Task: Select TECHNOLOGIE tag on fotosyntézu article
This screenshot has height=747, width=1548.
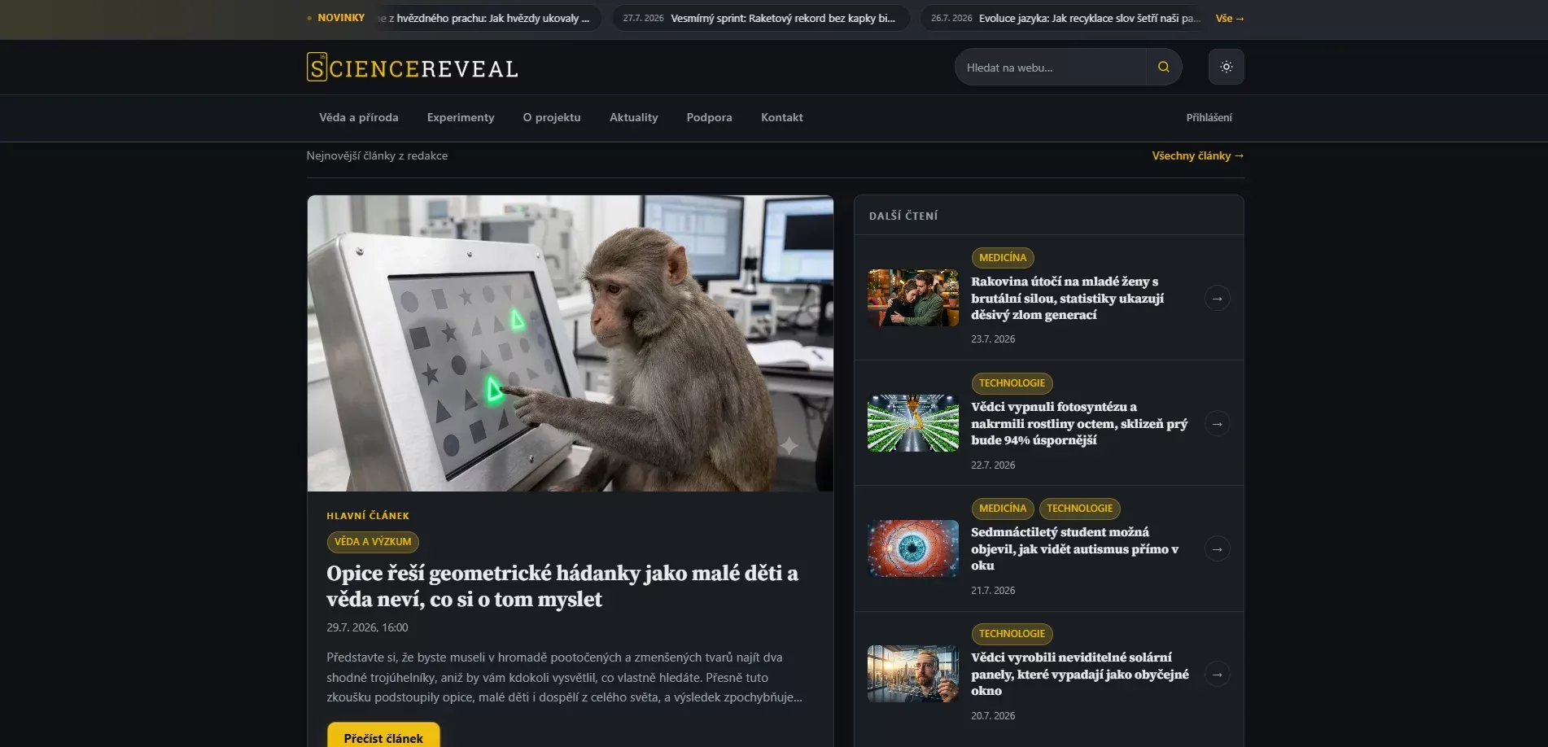Action: click(x=1012, y=383)
